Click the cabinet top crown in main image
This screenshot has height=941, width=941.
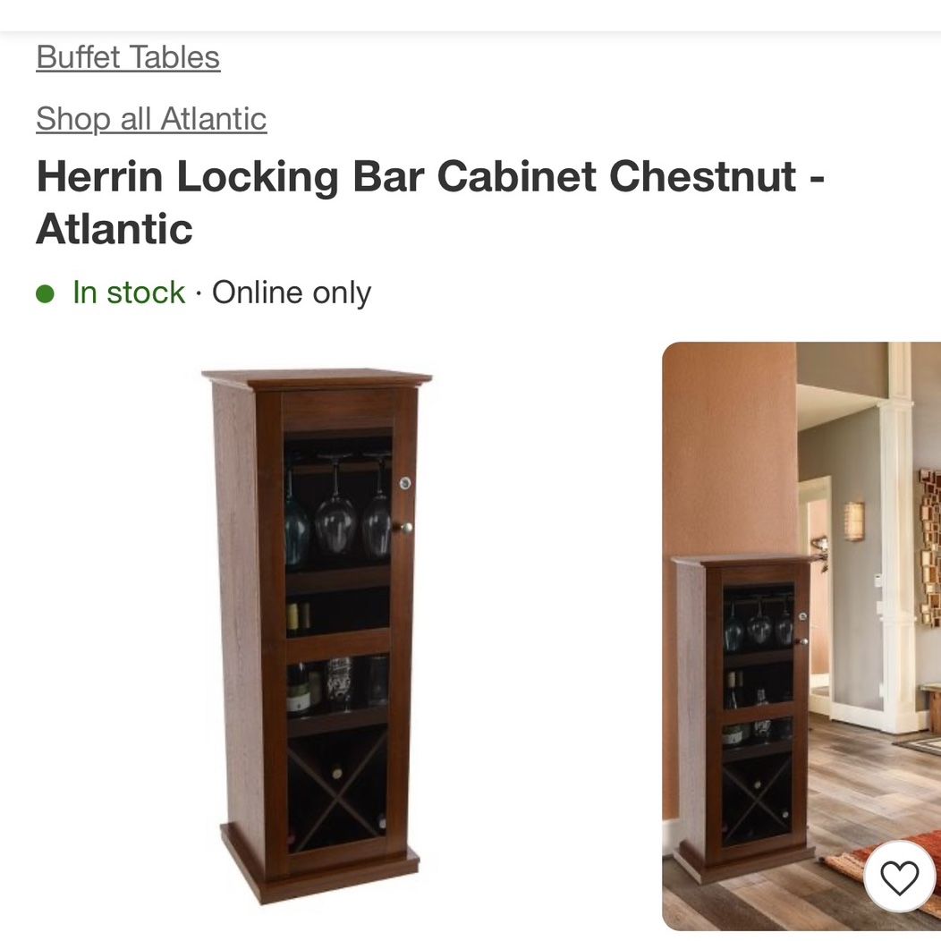(317, 379)
